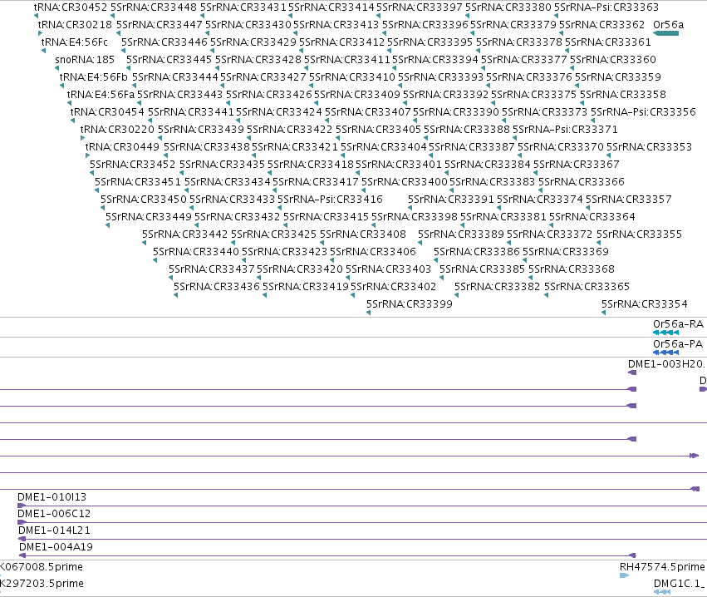Select the Or56a-PA protein arrows
Screen dimensions: 707x597
coord(665,353)
